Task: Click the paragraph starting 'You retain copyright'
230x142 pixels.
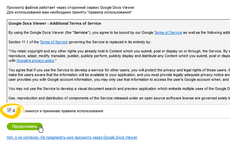Action: tap(119, 56)
